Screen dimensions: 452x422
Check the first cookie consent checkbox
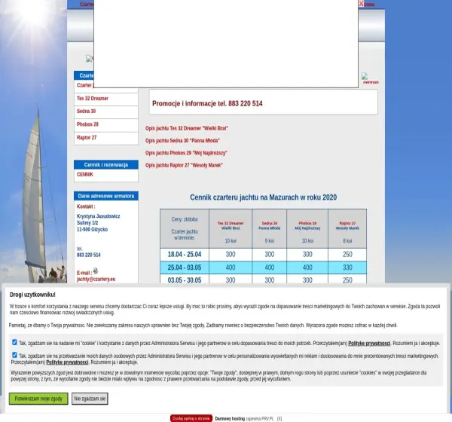click(14, 342)
